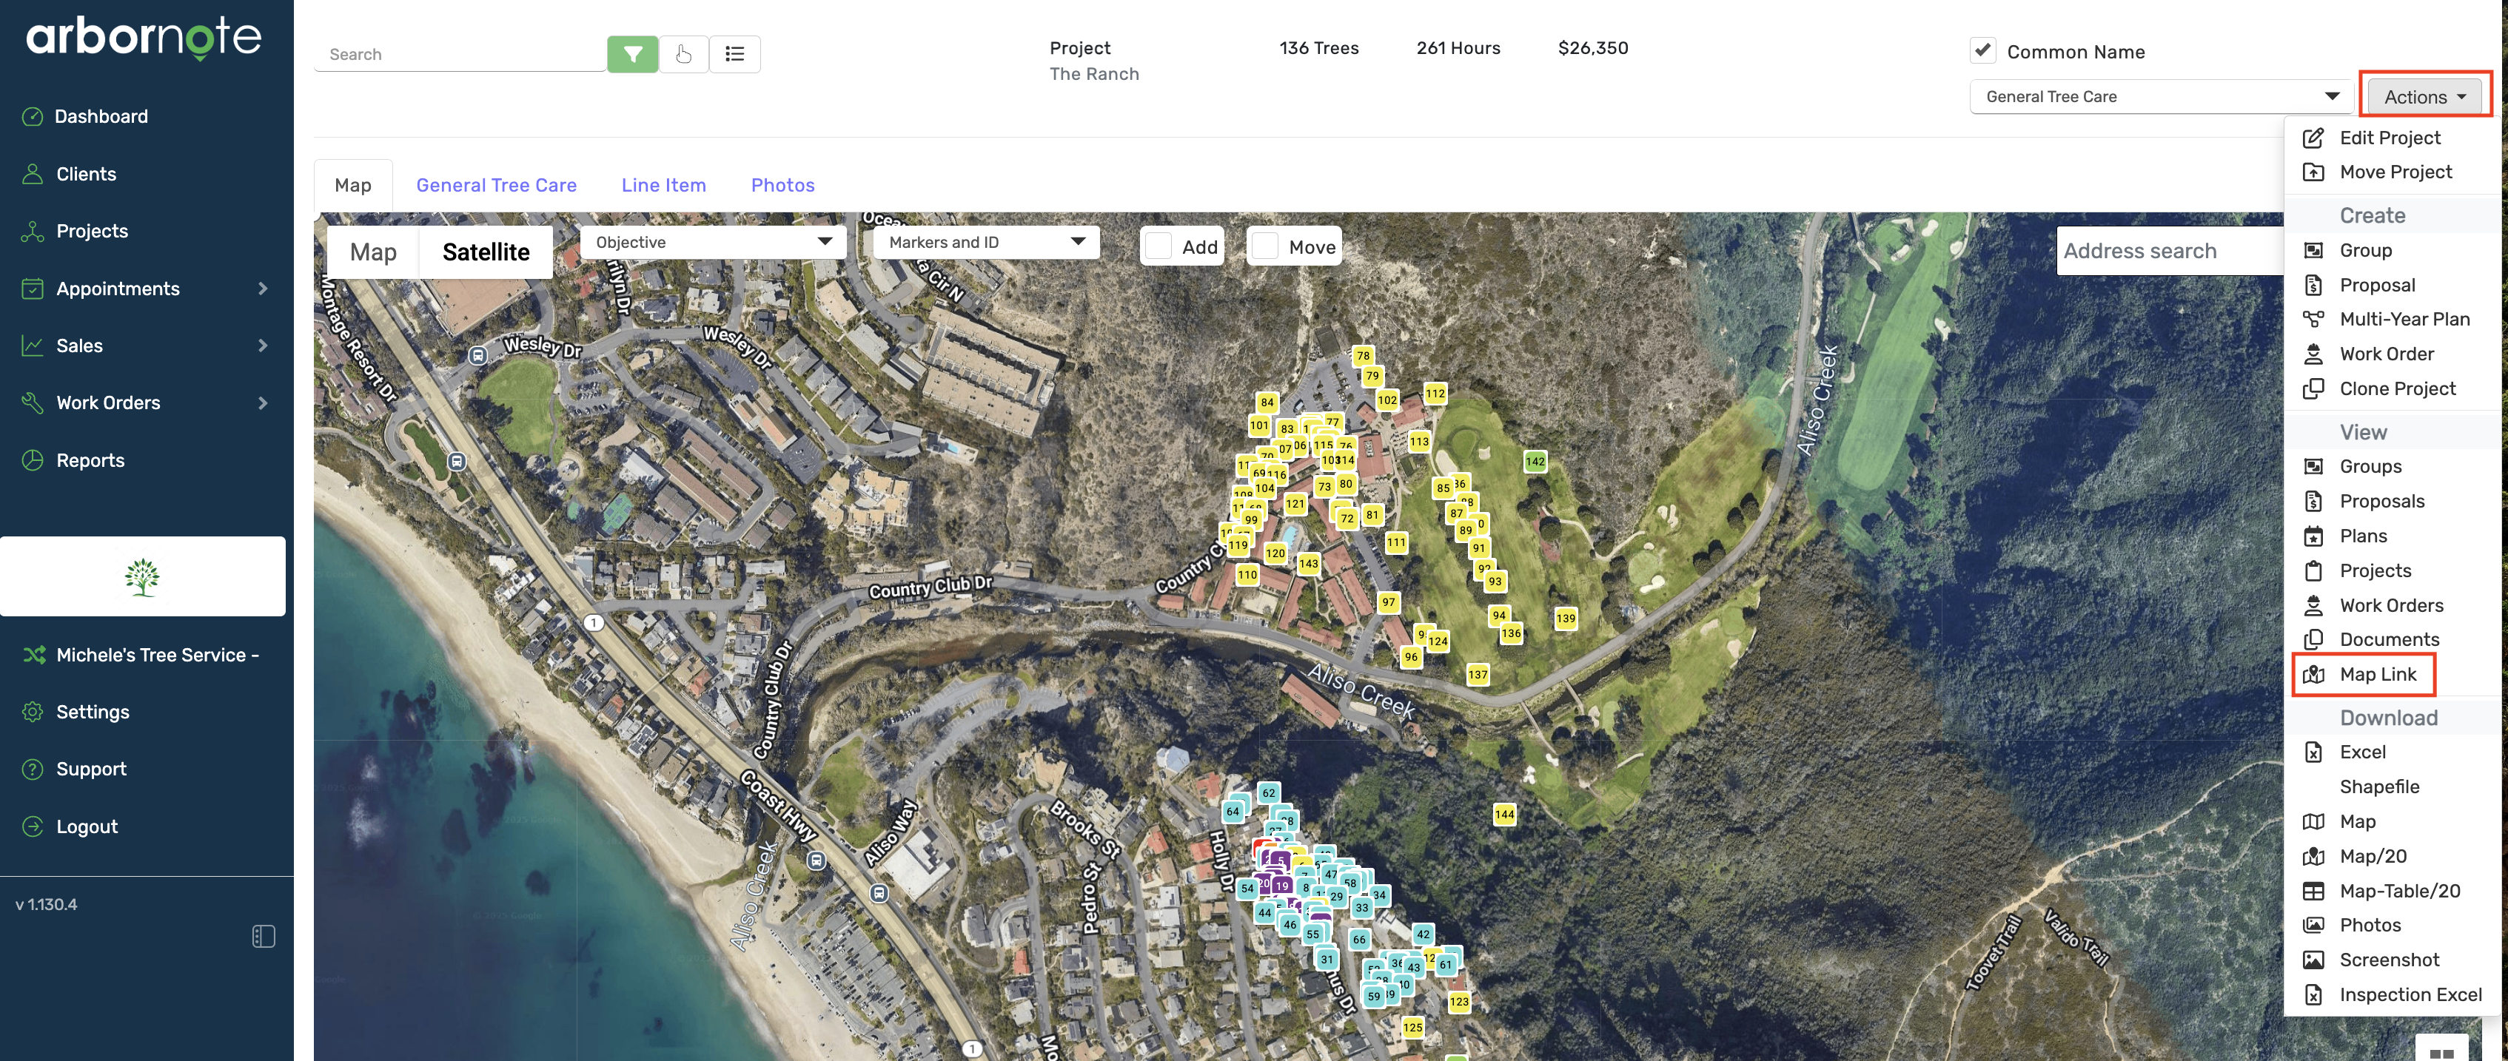The height and width of the screenshot is (1061, 2508).
Task: Open Michele's Tree Service link
Action: [157, 654]
